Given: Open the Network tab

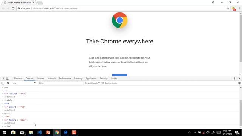Looking at the screenshot, I should (x=51, y=78).
